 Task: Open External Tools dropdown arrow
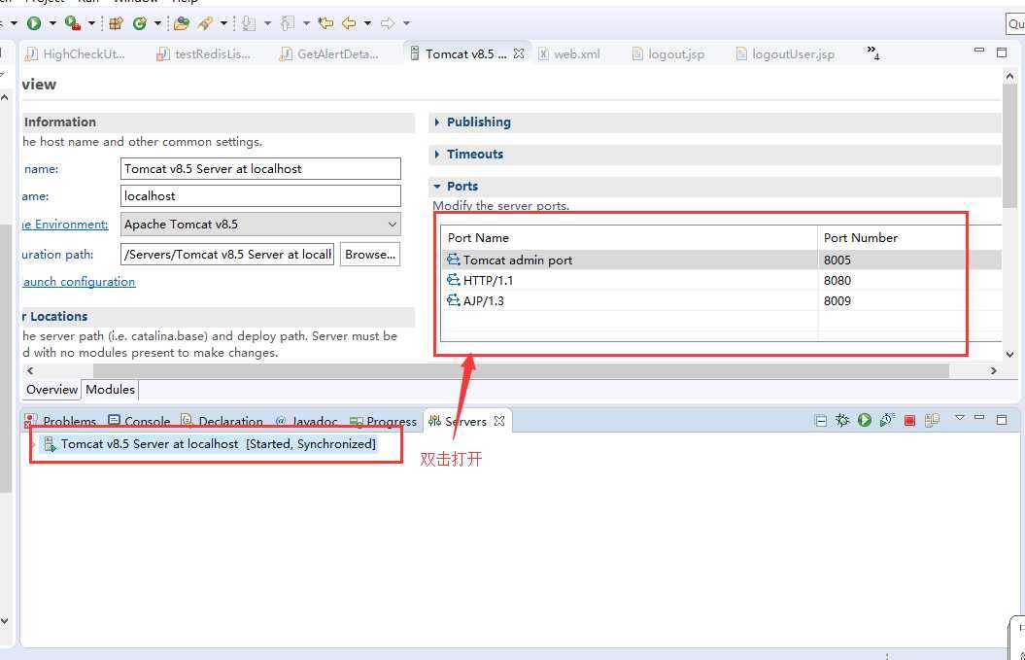(91, 23)
